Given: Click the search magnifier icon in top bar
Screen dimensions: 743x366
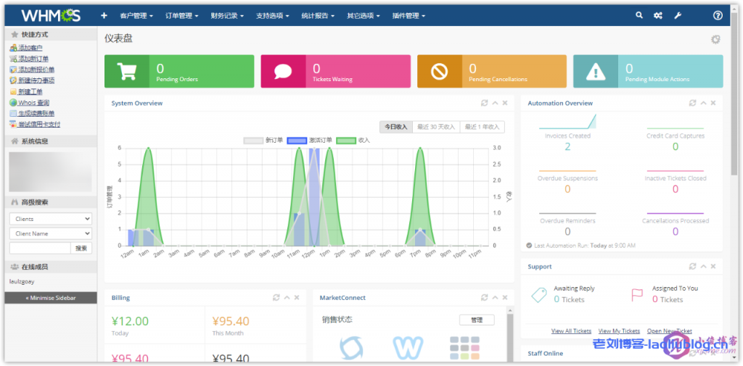Looking at the screenshot, I should click(639, 15).
